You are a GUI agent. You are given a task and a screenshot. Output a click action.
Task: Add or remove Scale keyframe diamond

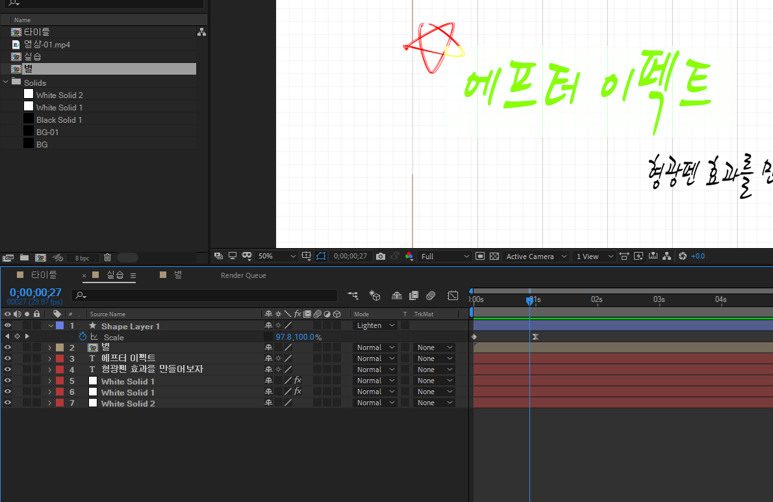pos(18,336)
